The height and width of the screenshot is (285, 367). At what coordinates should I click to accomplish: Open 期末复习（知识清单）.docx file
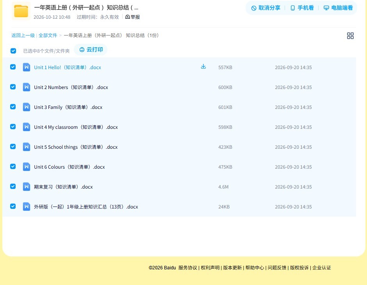(x=63, y=187)
